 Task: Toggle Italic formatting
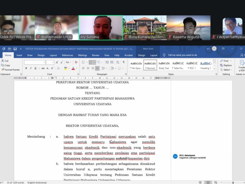point(31,68)
